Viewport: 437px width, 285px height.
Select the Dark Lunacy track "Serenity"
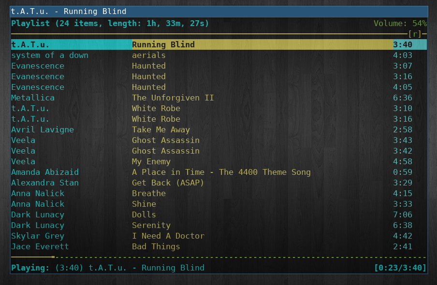(151, 225)
